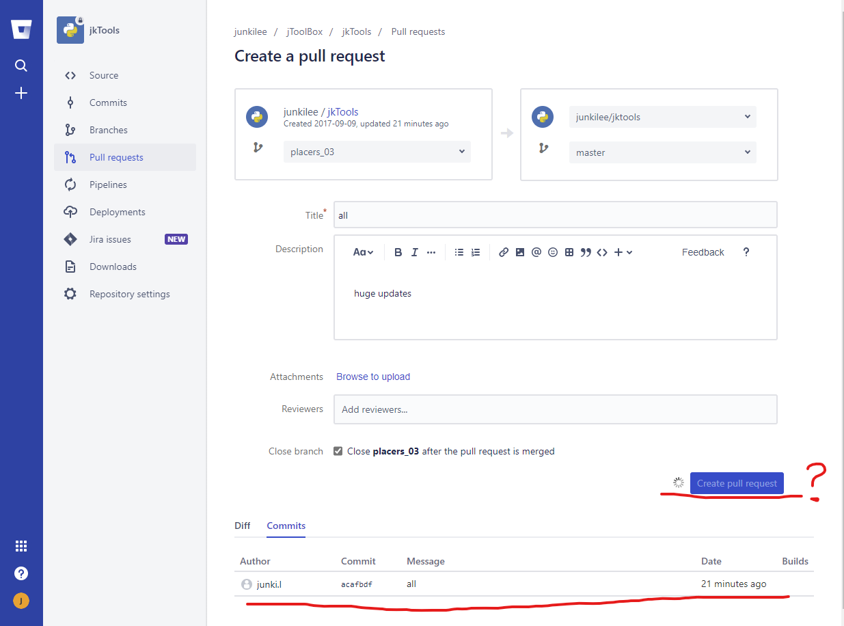Open the emoji picker in the editor
844x626 pixels.
coord(553,251)
